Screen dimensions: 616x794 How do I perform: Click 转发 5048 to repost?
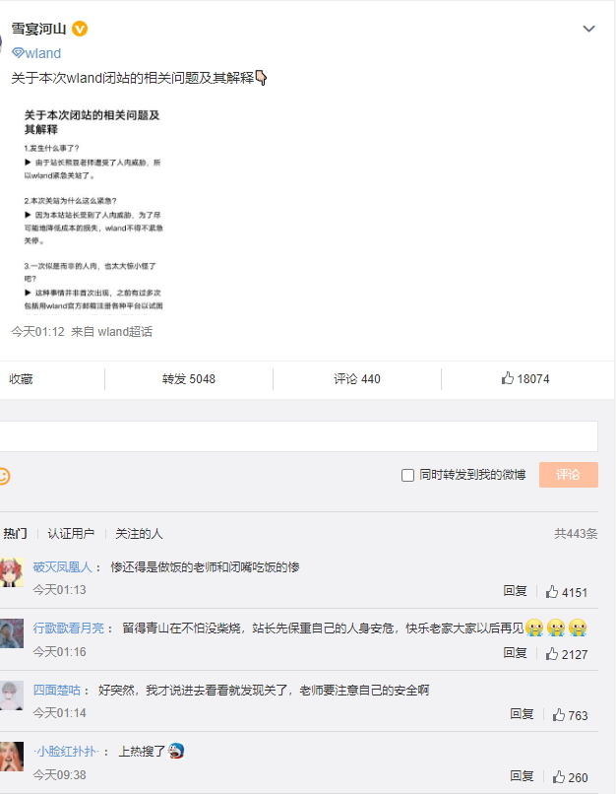[x=189, y=379]
